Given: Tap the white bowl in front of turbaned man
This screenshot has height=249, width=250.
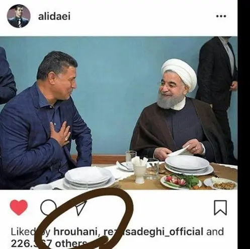Looking at the screenshot, I should (x=188, y=163).
